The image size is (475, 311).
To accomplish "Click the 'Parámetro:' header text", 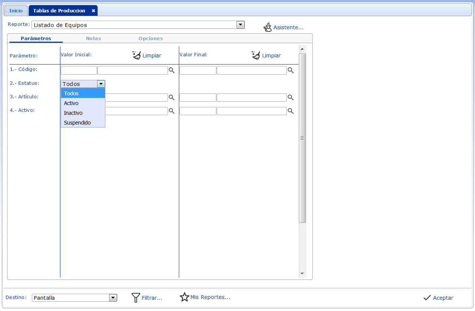I will [x=24, y=56].
